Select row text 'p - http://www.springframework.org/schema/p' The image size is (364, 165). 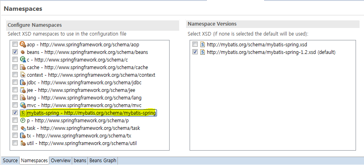pos(77,120)
